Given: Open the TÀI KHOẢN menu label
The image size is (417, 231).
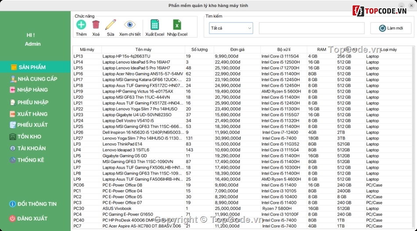Looking at the screenshot, I should tap(32, 149).
